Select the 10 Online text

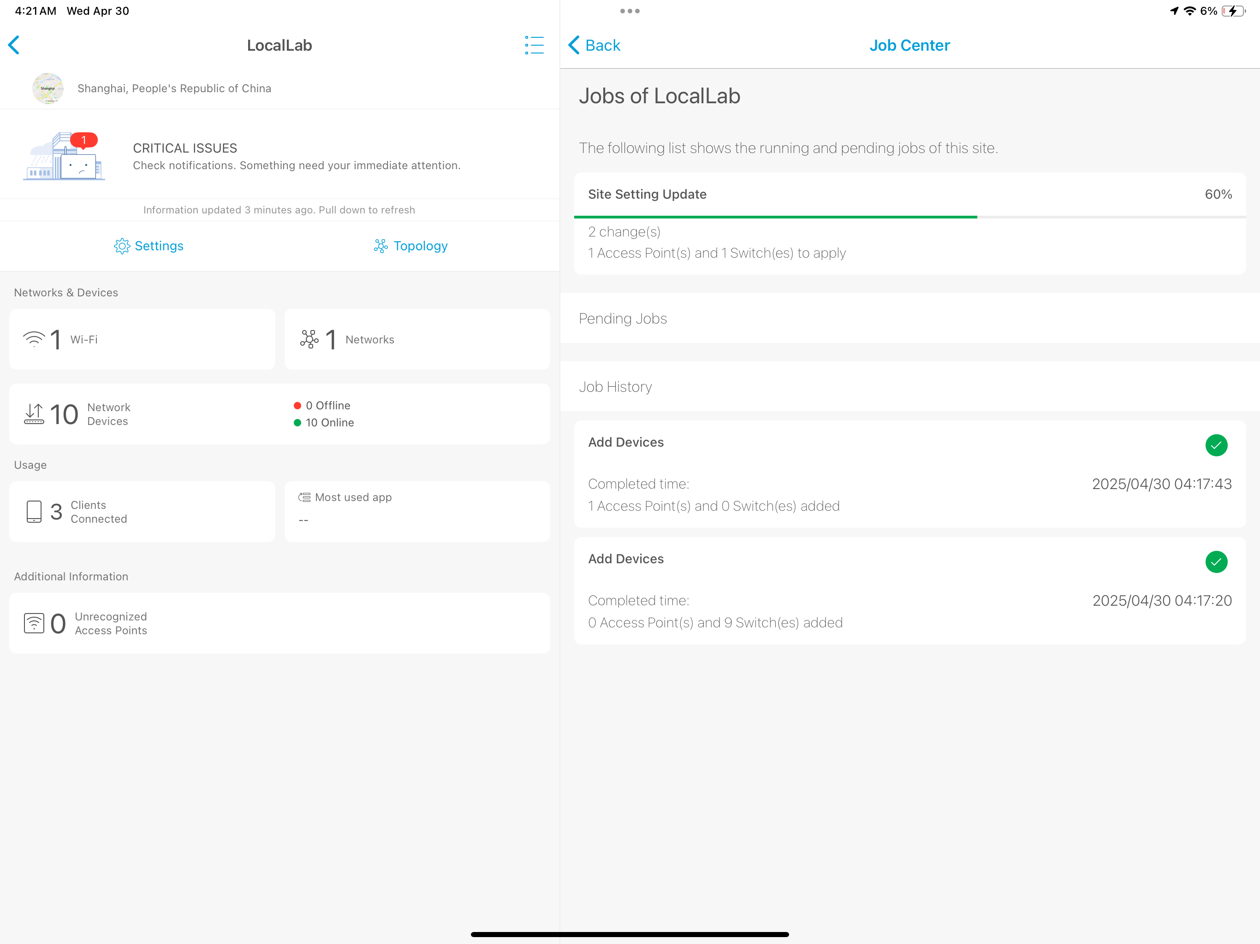329,423
